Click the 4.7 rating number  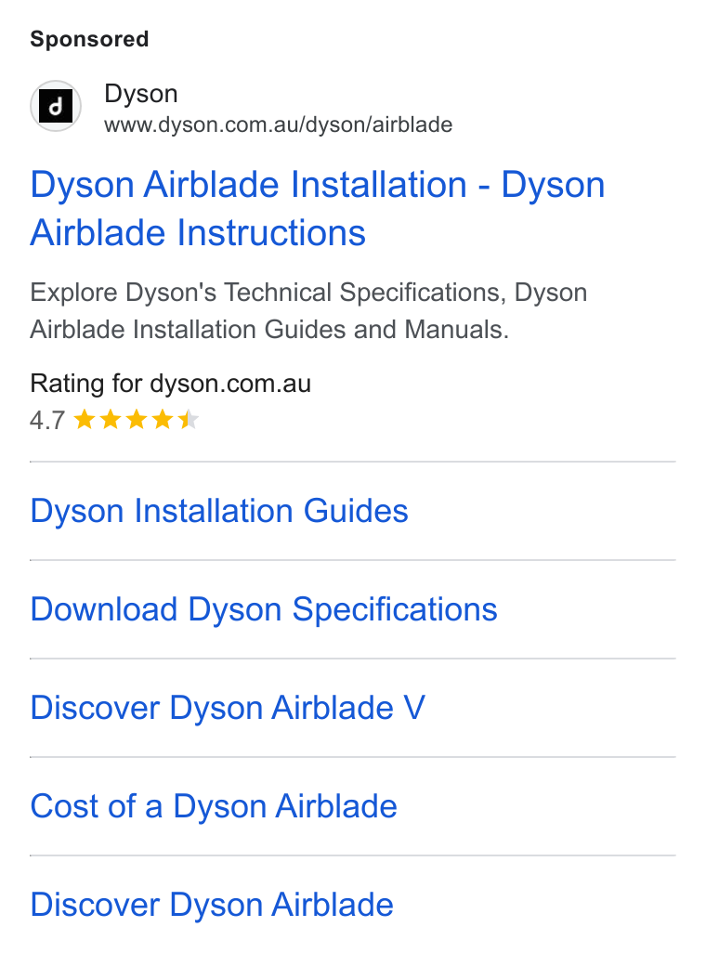tap(47, 420)
